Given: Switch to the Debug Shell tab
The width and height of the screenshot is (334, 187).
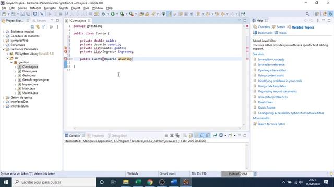Looking at the screenshot, I should coord(117,136).
